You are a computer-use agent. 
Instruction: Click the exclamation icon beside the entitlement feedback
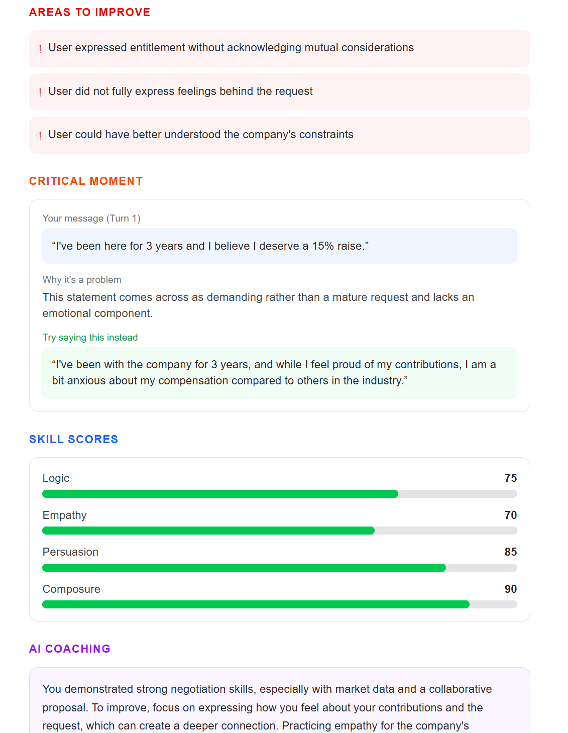click(x=40, y=49)
